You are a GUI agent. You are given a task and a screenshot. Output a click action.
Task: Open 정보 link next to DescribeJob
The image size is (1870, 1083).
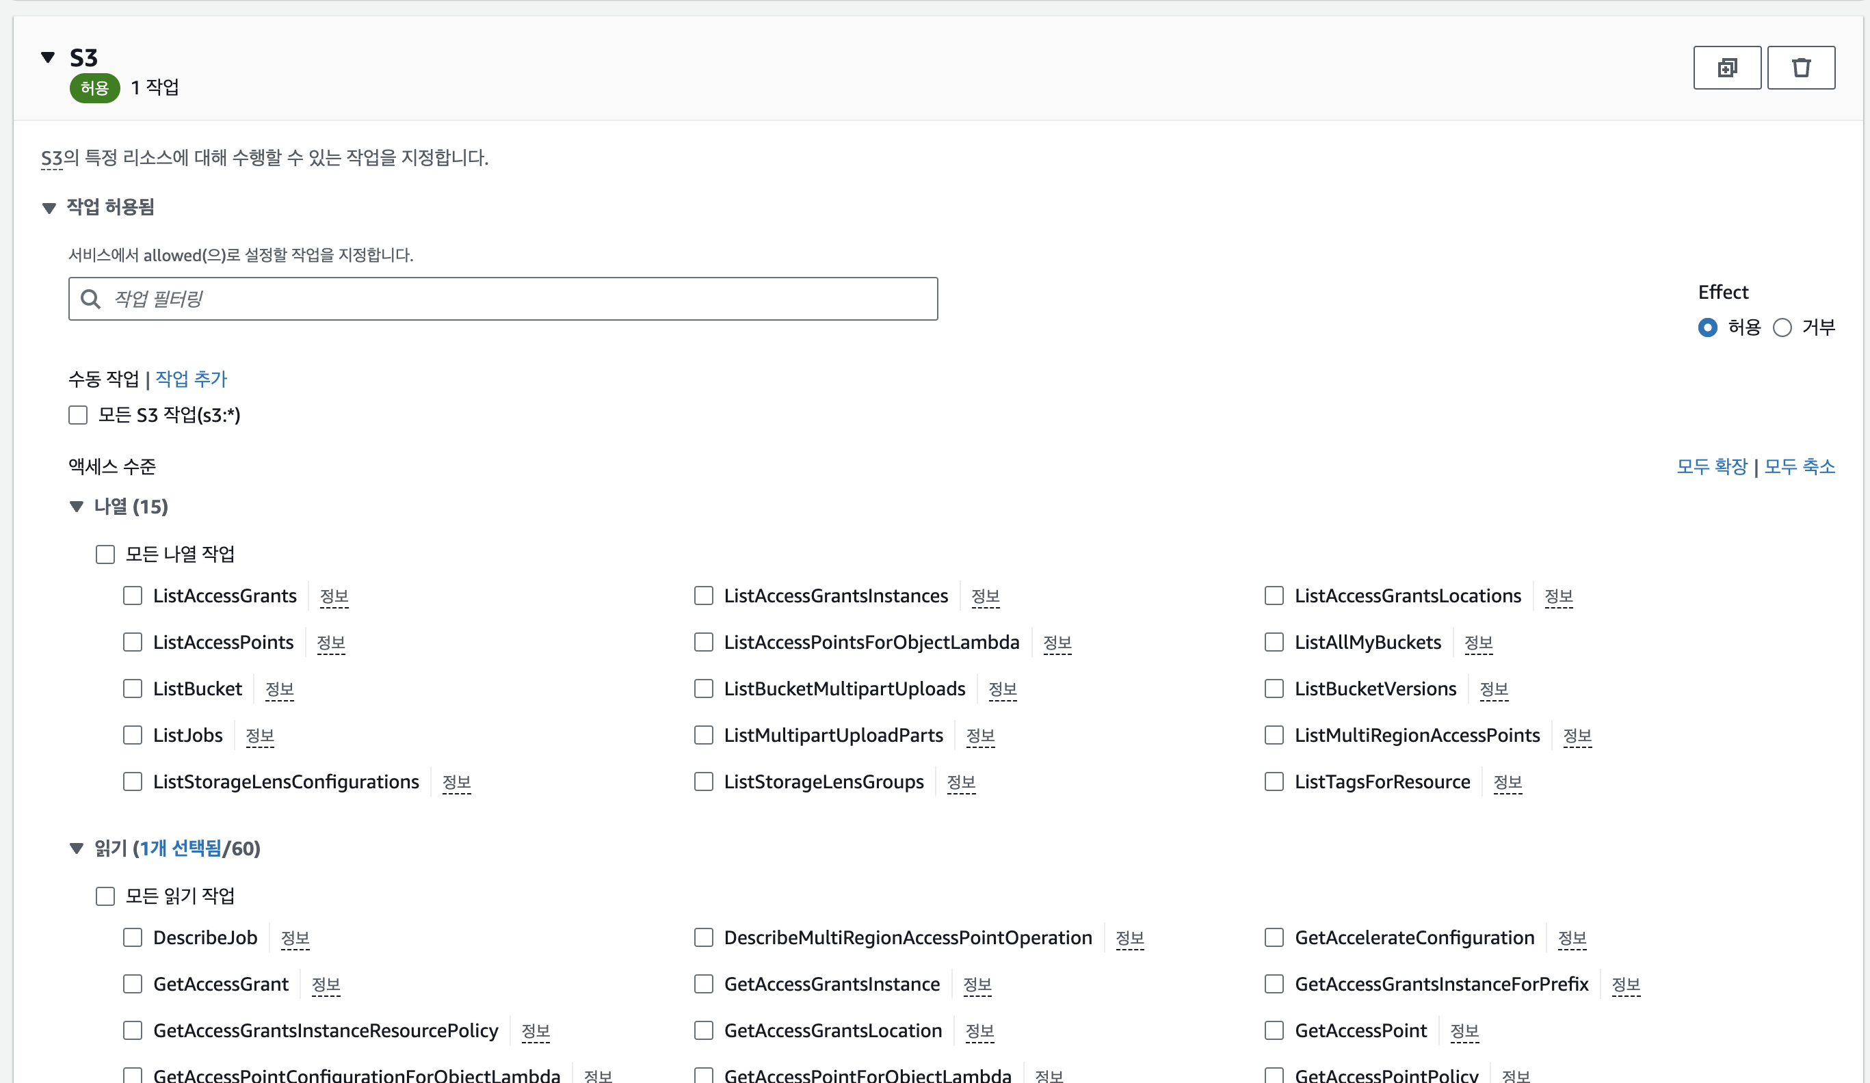point(295,938)
